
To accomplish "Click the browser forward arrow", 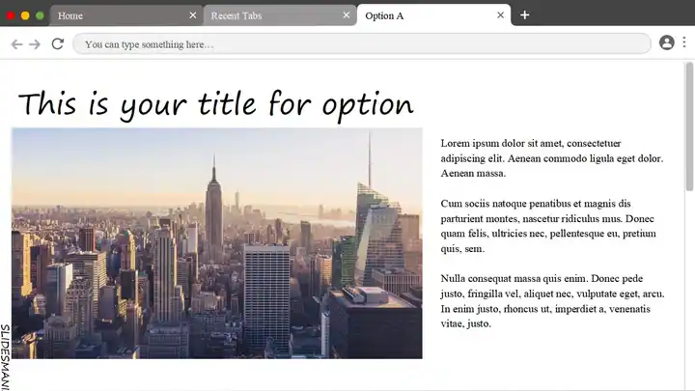I will coord(35,44).
